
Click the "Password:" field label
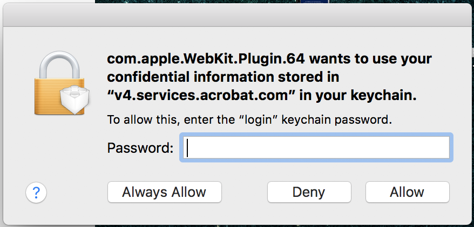140,148
